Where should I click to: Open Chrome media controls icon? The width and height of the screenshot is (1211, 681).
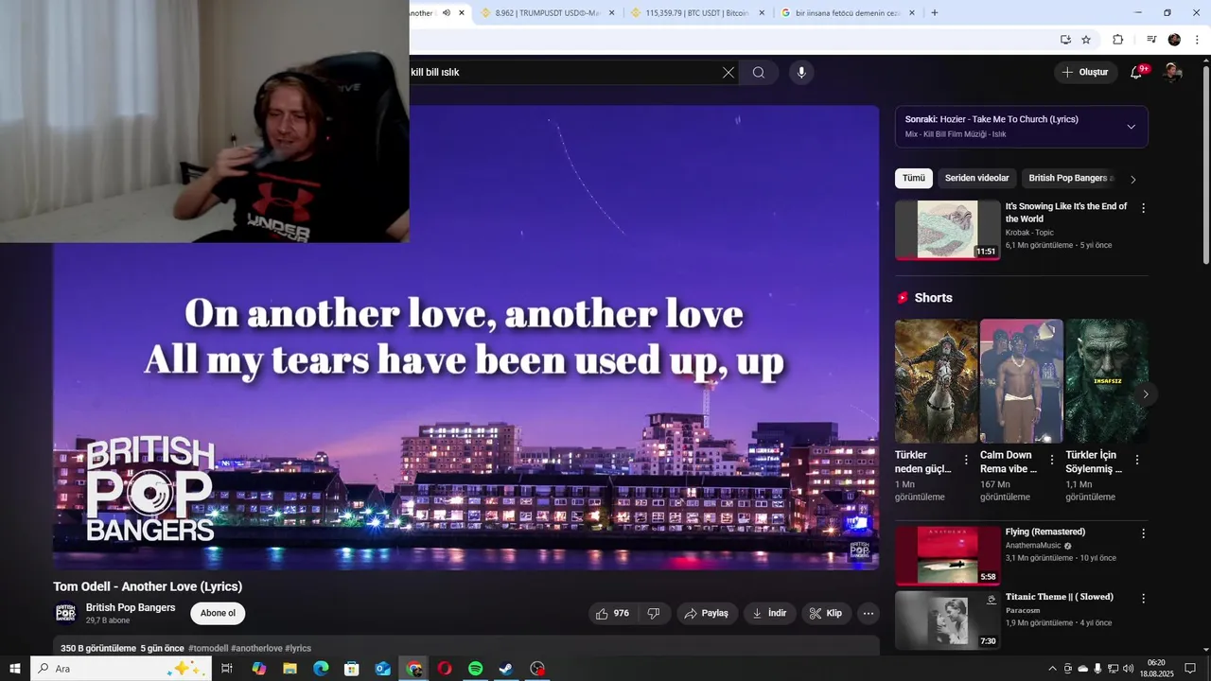[x=1151, y=40]
